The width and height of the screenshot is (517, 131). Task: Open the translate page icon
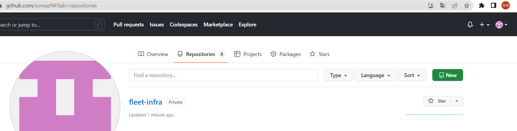point(443,5)
